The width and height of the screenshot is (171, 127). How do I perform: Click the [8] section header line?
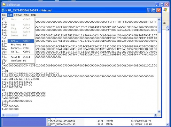pyautogui.click(x=4, y=90)
